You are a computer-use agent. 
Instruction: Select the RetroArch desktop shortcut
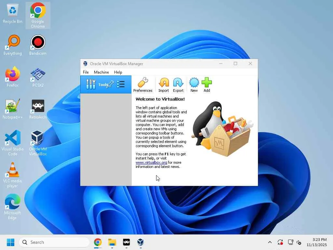[x=38, y=109]
